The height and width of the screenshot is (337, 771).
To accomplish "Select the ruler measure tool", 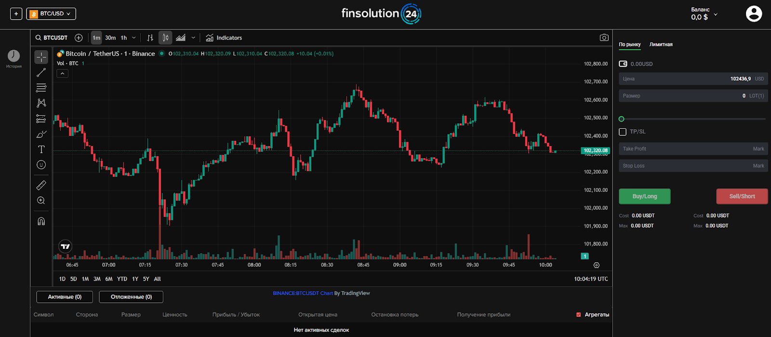I will tap(41, 185).
